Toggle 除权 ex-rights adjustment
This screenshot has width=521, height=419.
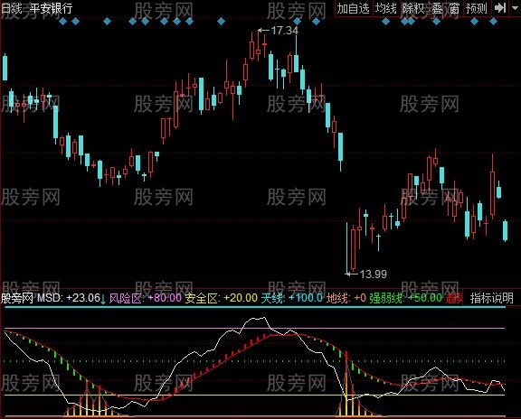413,8
